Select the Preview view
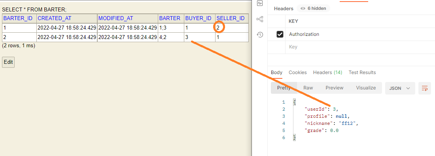This screenshot has height=156, width=435. coord(335,88)
